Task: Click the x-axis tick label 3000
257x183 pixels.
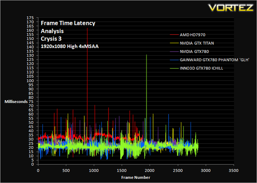Action: click(206, 171)
